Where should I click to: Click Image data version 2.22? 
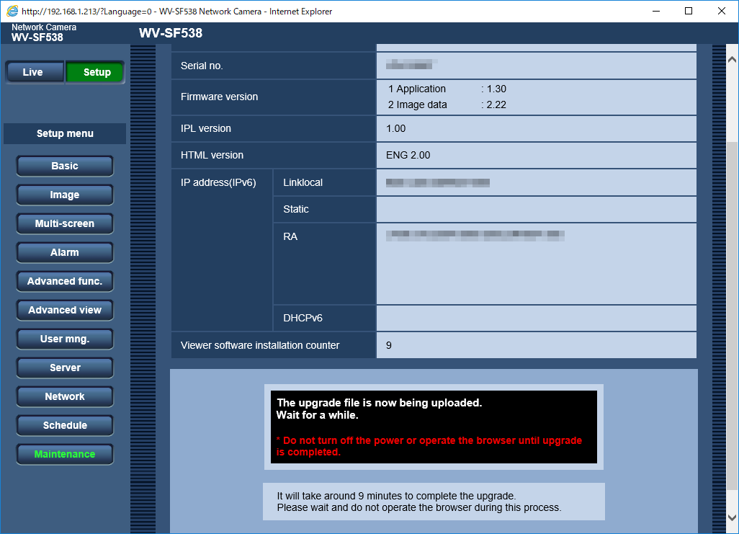coord(496,104)
